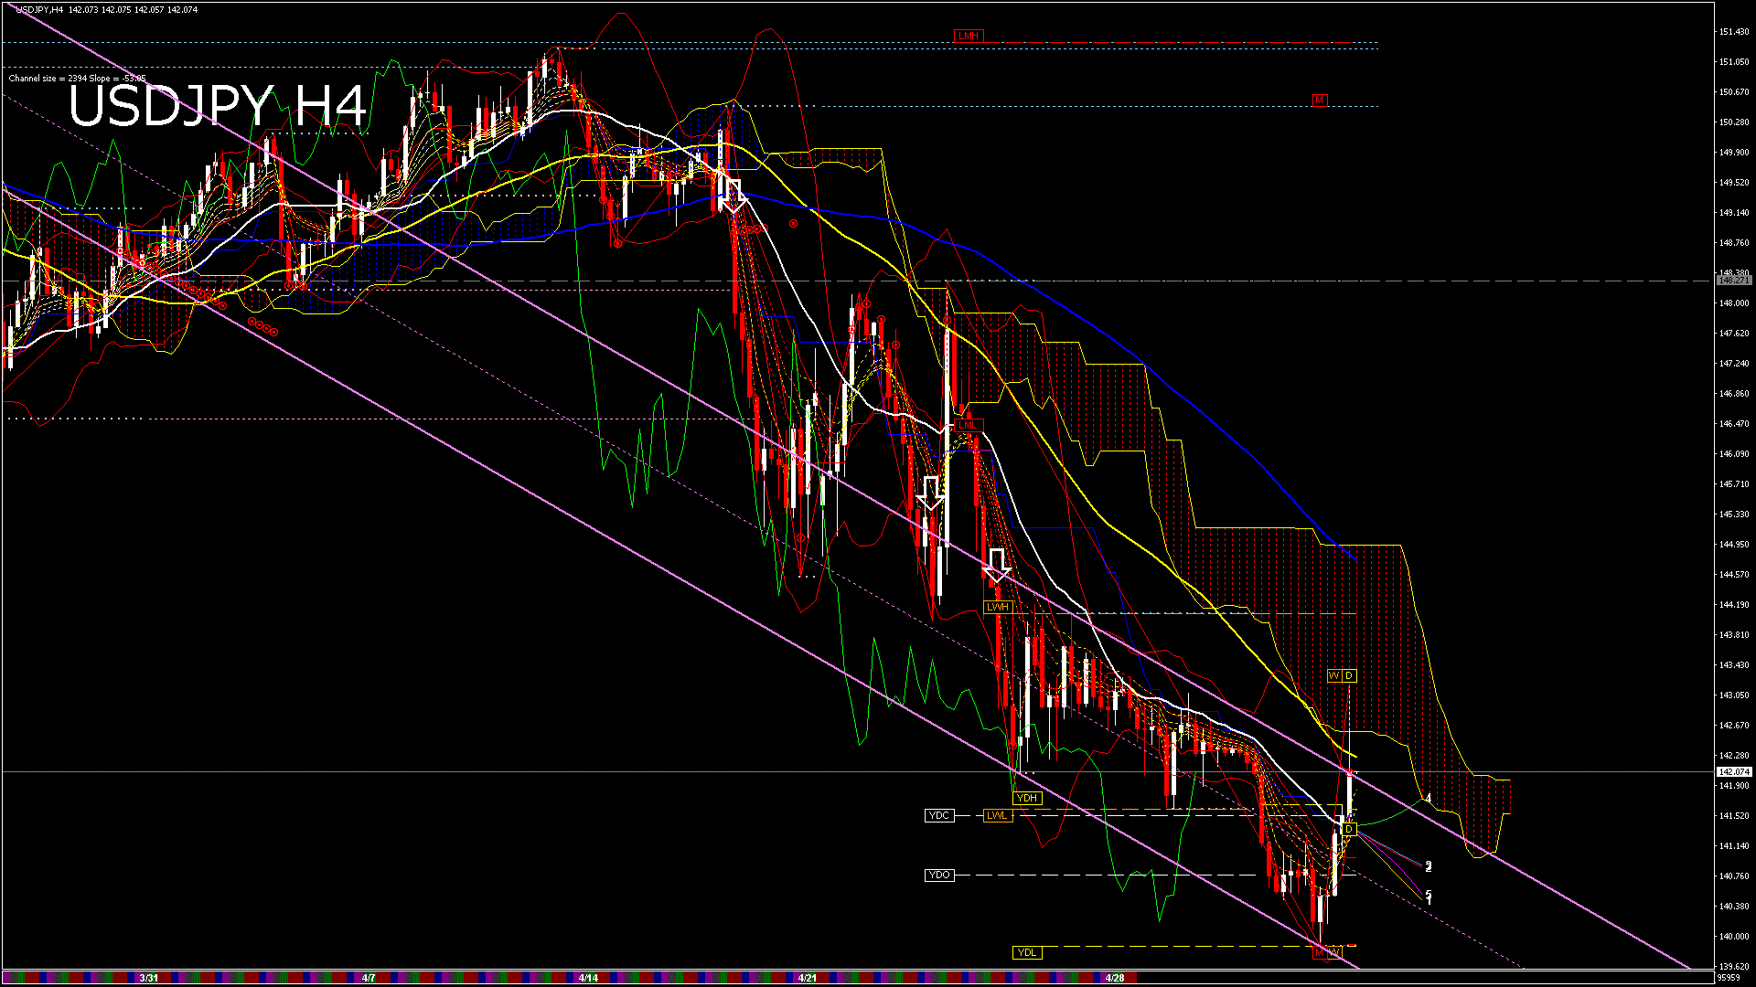Click the white down arrow above LWH label

tap(997, 566)
